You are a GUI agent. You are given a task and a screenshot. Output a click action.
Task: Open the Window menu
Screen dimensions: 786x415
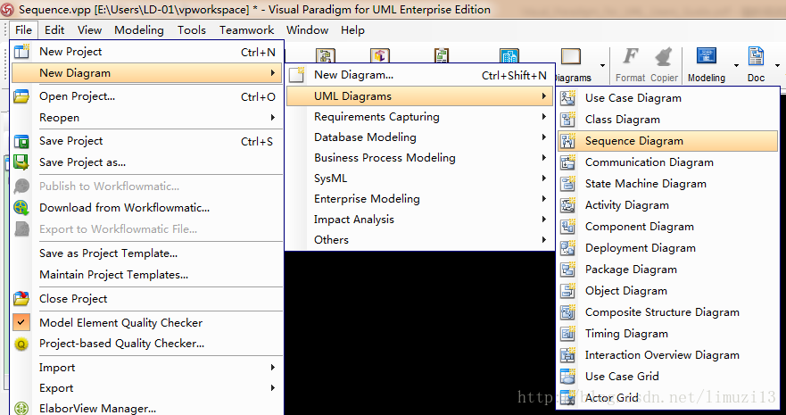tap(307, 30)
